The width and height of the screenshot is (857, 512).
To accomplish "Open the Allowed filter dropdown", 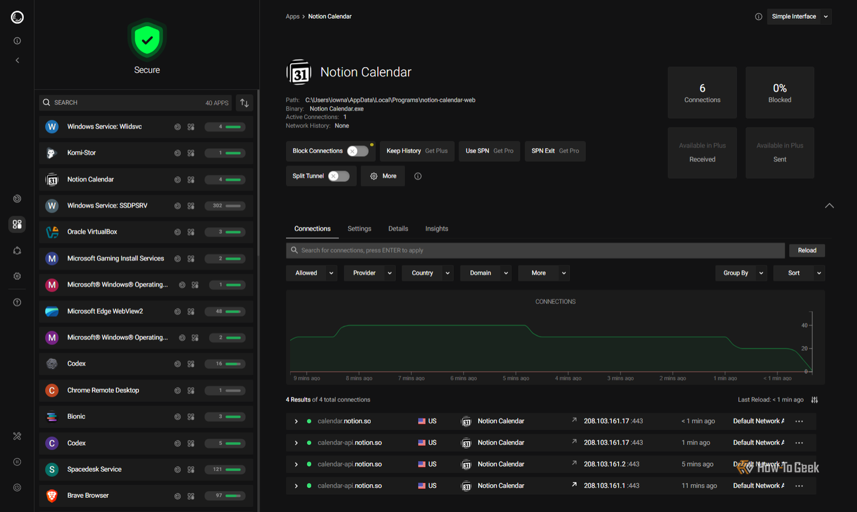I will (x=312, y=273).
